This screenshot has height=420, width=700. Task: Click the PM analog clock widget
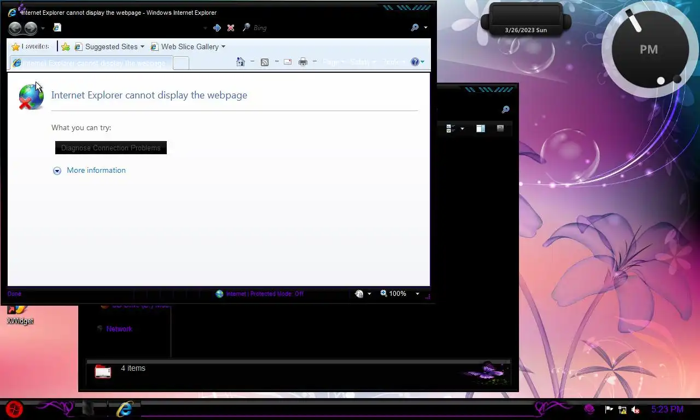point(649,49)
